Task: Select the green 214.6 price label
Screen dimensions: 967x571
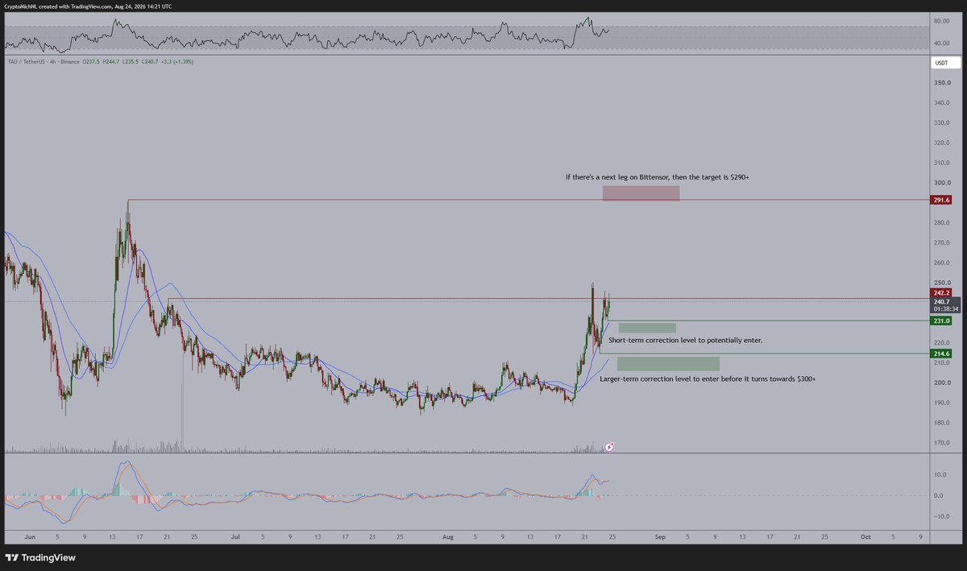Action: pos(942,354)
